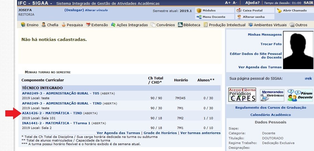This screenshot has width=314, height=151.
Task: Open Calendário Acadêmico link
Action: 270,115
